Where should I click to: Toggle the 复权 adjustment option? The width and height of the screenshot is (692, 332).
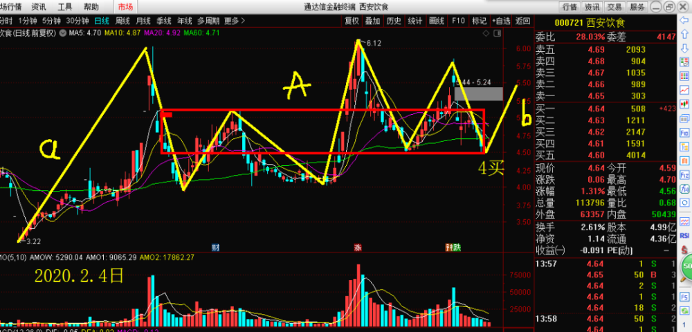[x=352, y=21]
